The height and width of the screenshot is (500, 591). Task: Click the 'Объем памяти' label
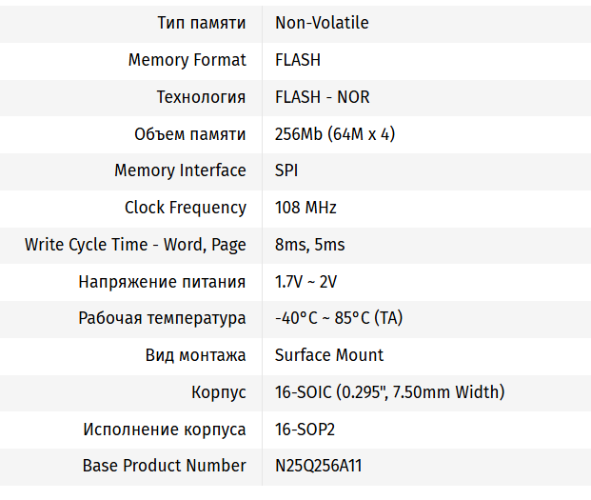pos(190,134)
